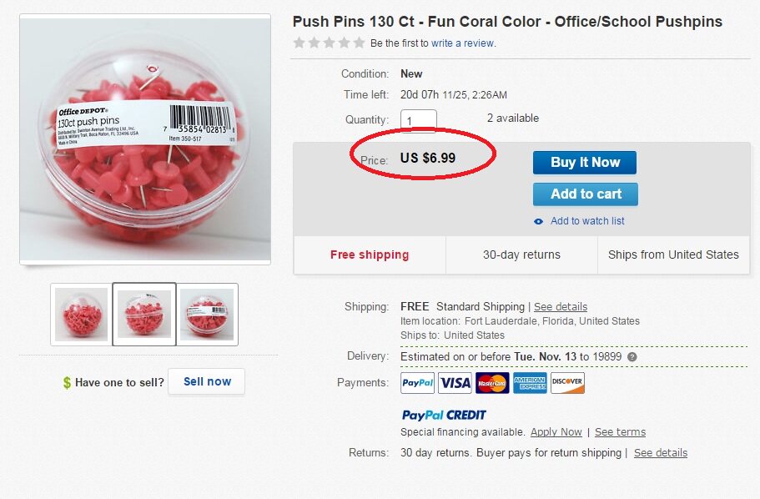Focus the Quantity input field
760x499 pixels.
(x=418, y=120)
